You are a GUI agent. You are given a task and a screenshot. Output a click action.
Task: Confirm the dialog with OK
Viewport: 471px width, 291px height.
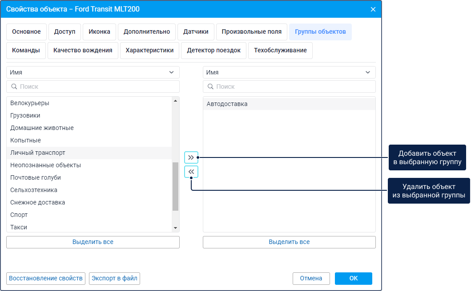[x=353, y=278]
